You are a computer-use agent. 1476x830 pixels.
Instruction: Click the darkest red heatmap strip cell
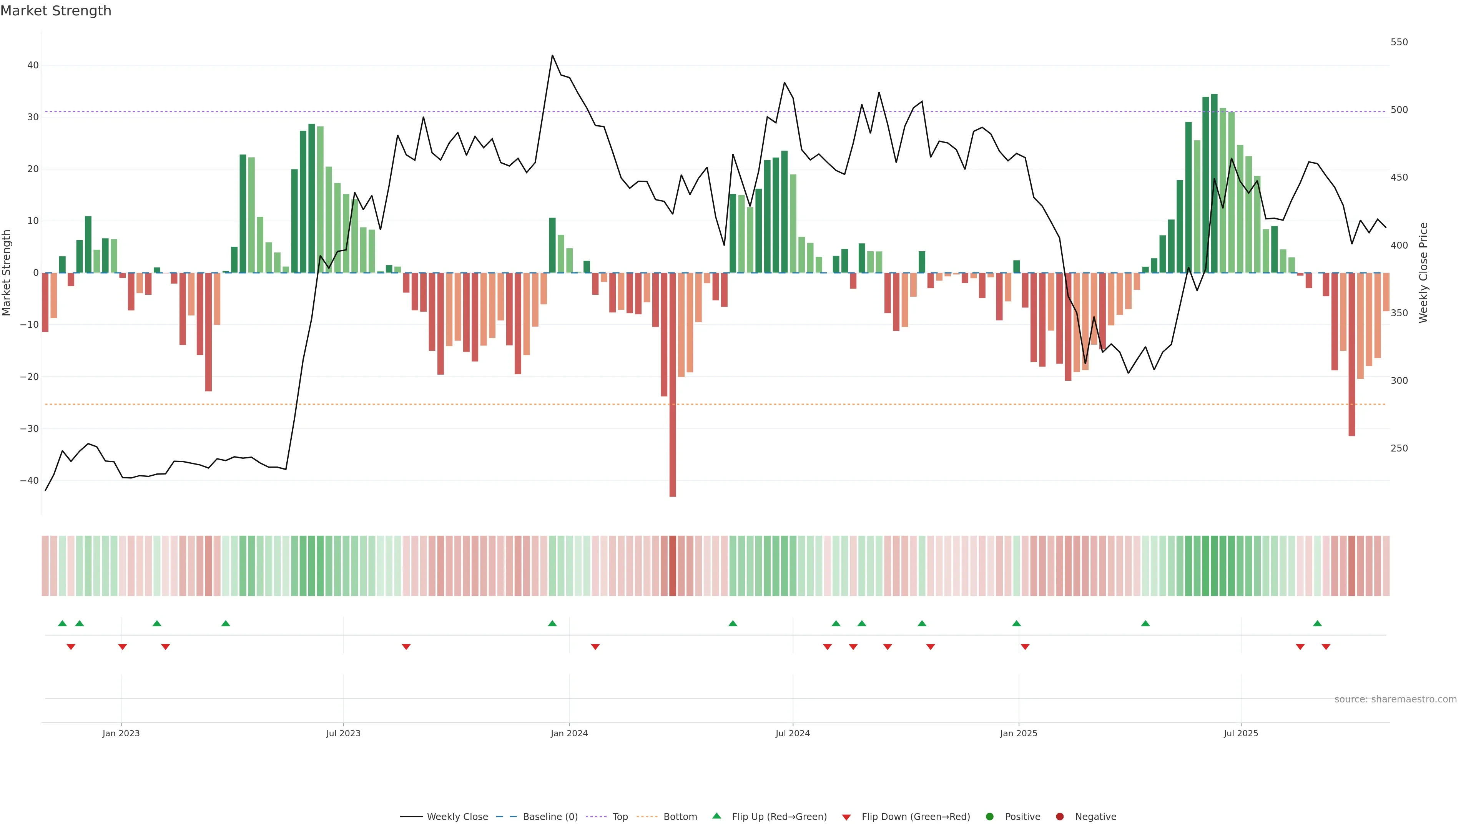click(x=673, y=566)
